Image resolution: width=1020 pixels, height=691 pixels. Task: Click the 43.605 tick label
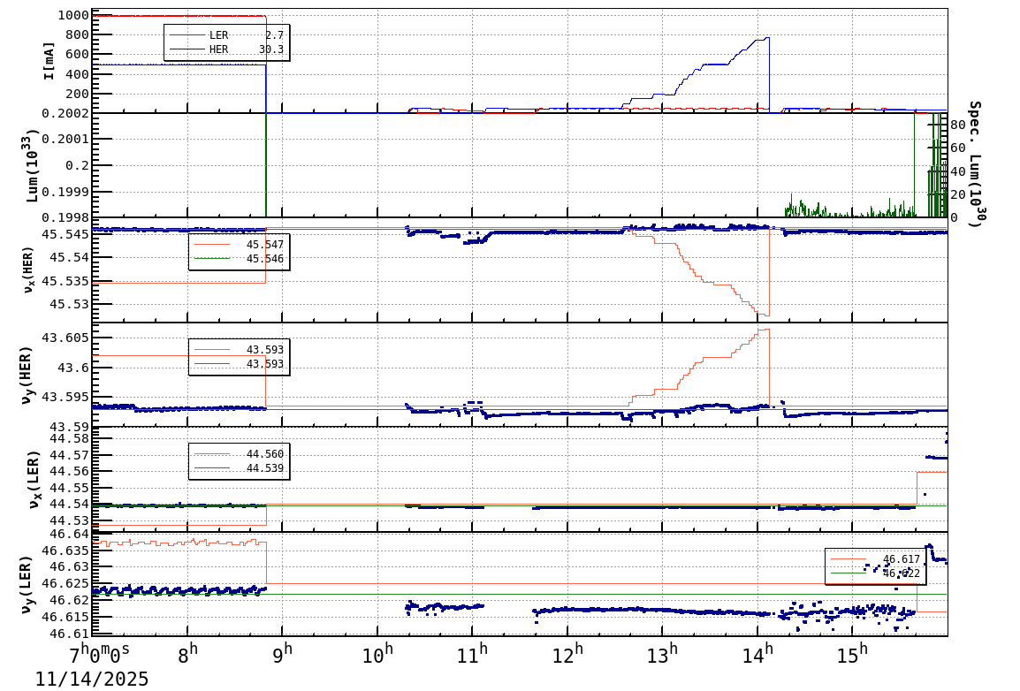point(65,338)
